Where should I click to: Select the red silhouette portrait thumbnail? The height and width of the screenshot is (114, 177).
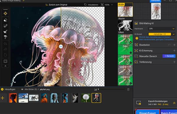pyautogui.click(x=13, y=98)
